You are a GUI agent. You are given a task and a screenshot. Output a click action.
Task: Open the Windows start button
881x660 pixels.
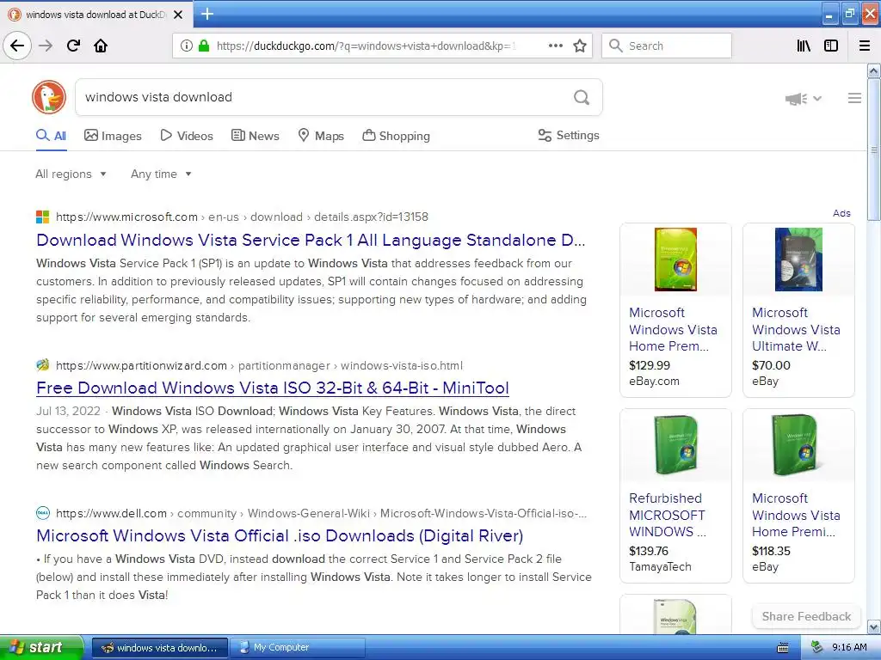point(40,648)
